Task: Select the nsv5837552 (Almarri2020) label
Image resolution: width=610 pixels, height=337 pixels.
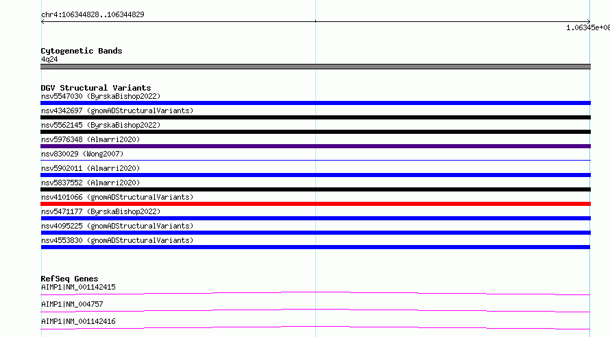Action: (x=90, y=183)
